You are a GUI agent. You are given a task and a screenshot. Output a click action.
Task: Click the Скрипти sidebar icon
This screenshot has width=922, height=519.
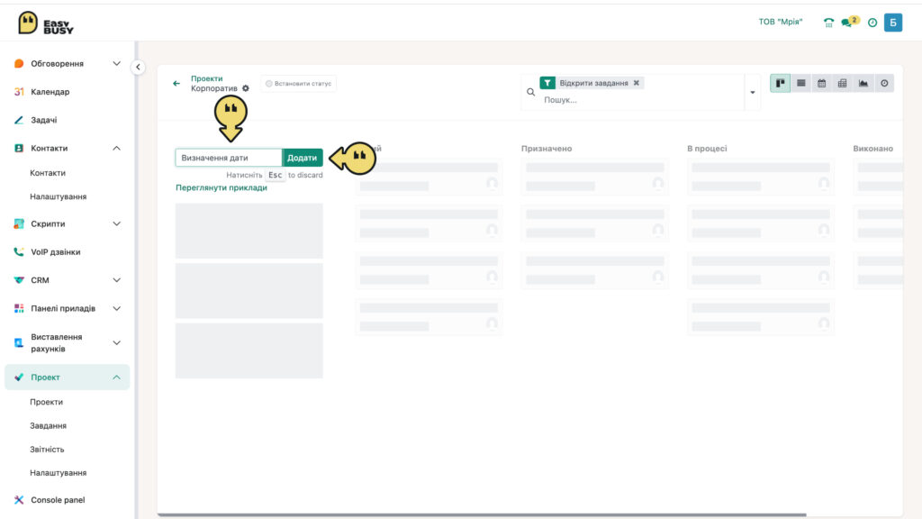pyautogui.click(x=19, y=223)
